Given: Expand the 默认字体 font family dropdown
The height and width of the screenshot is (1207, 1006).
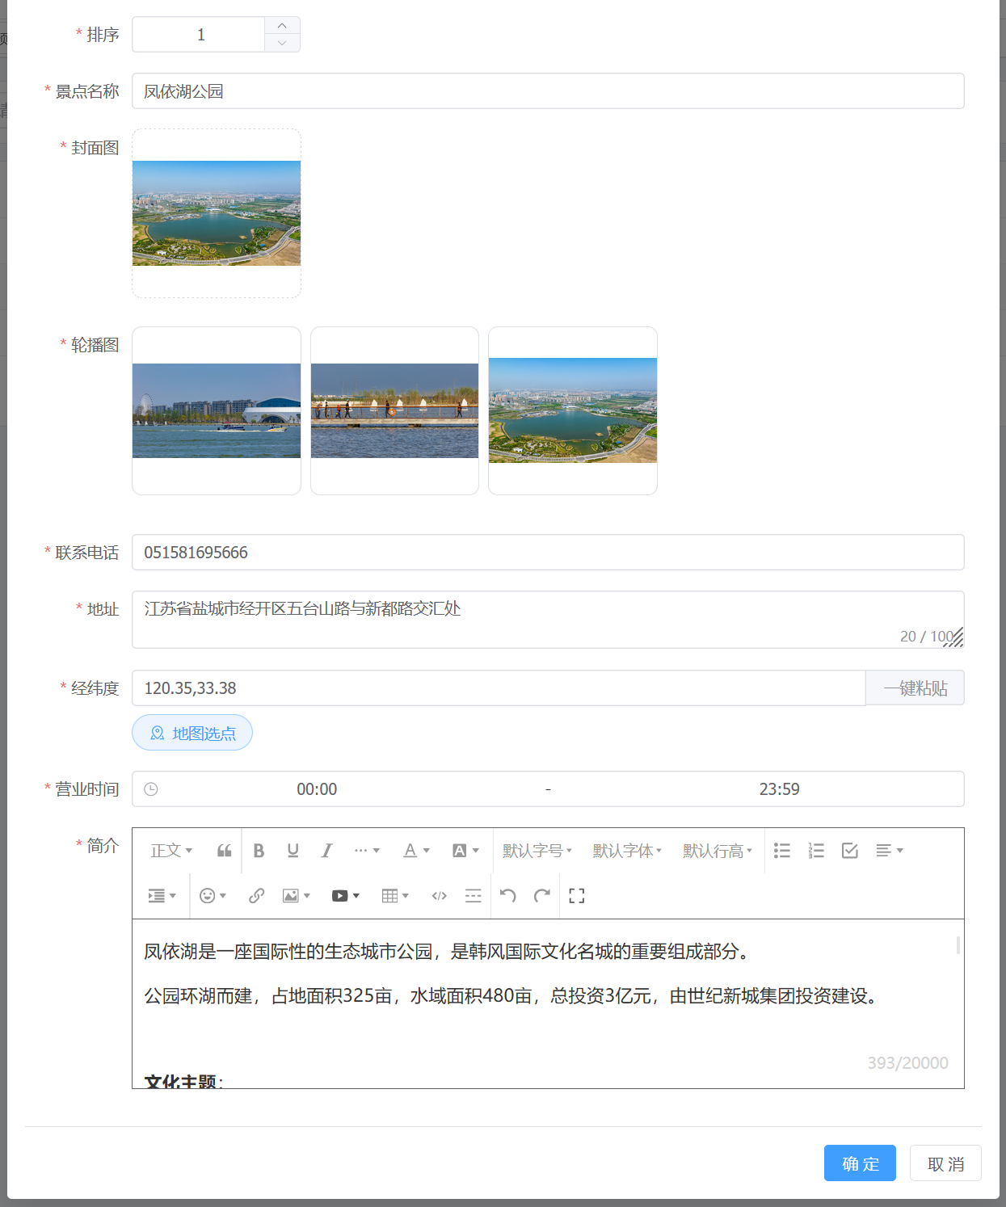Looking at the screenshot, I should (x=627, y=851).
